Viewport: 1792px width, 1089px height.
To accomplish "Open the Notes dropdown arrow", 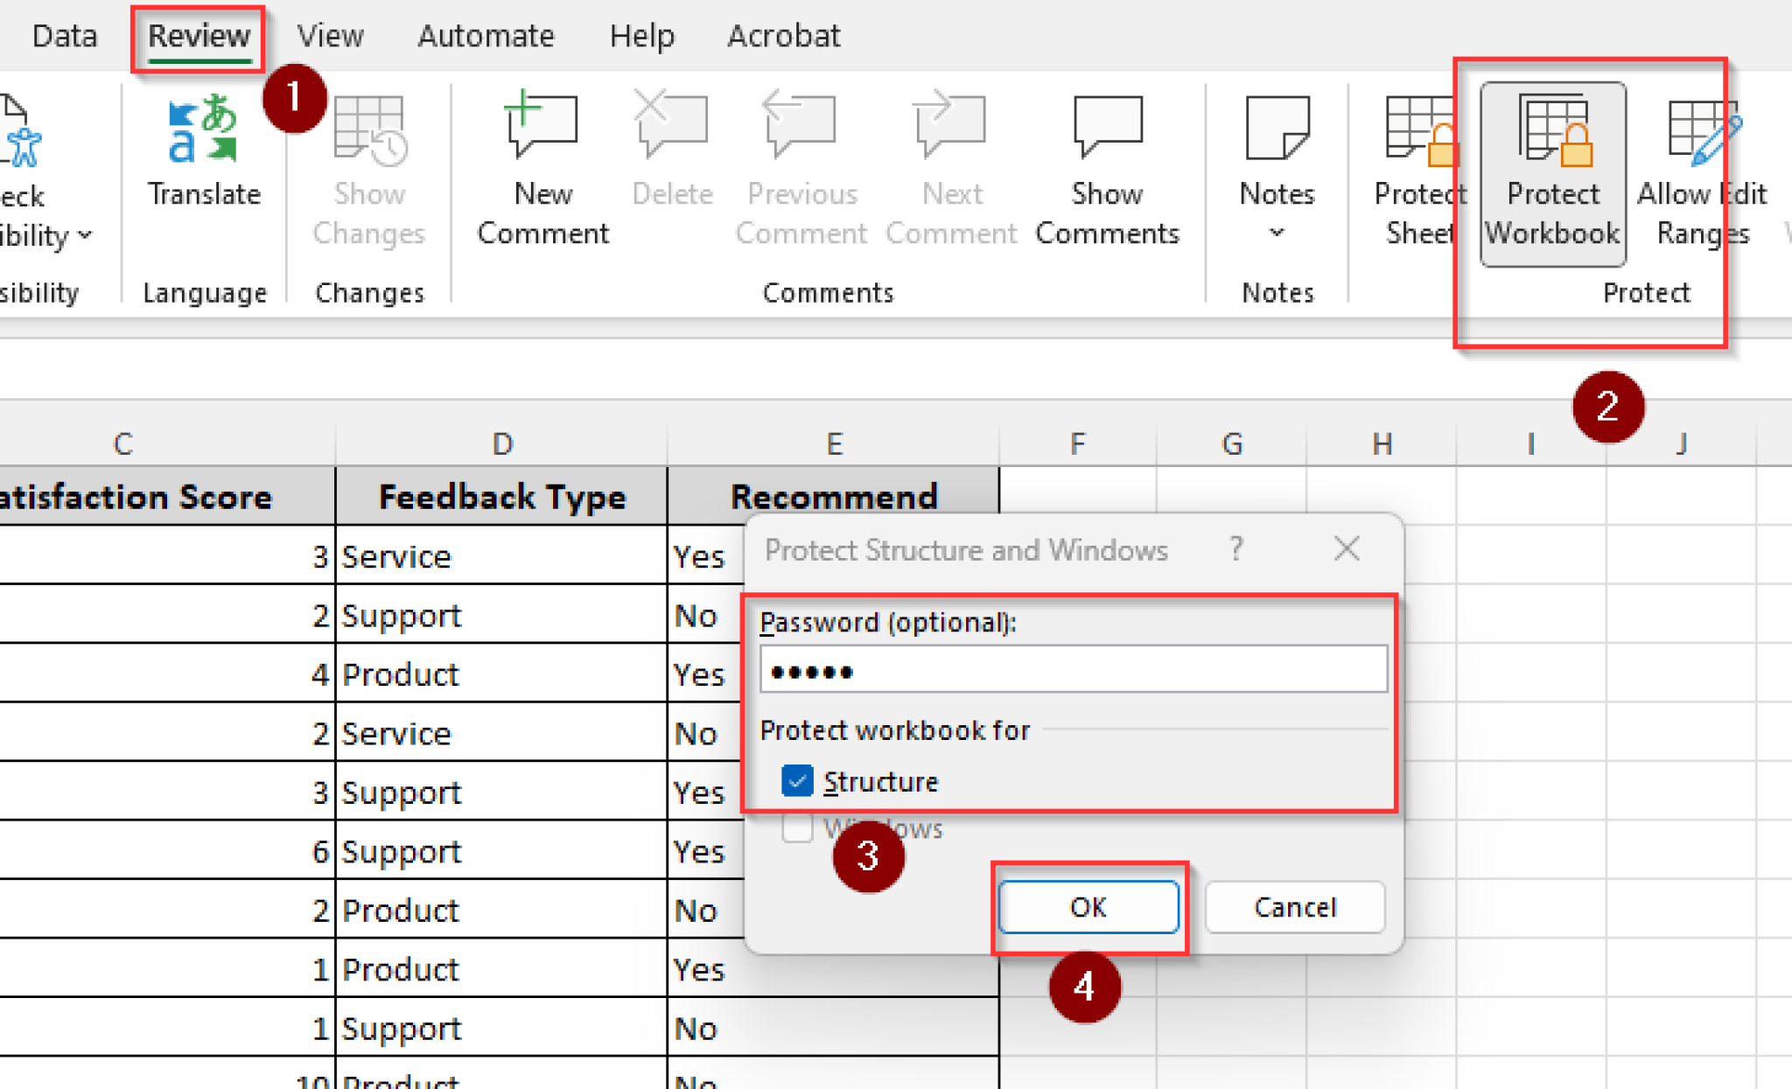I will coord(1275,231).
